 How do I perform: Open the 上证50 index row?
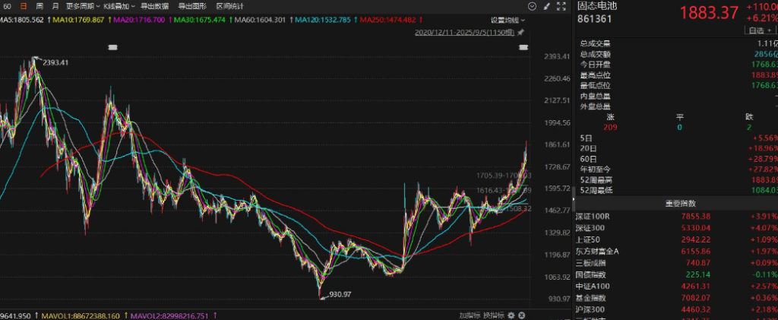[677, 239]
